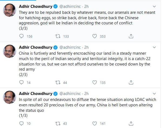Viewport: 162px width, 128px height.
Task: Click the avatar beside the (1/3) tweet
Action: click(10, 98)
